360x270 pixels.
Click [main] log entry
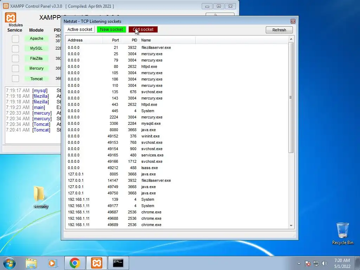click(x=33, y=108)
